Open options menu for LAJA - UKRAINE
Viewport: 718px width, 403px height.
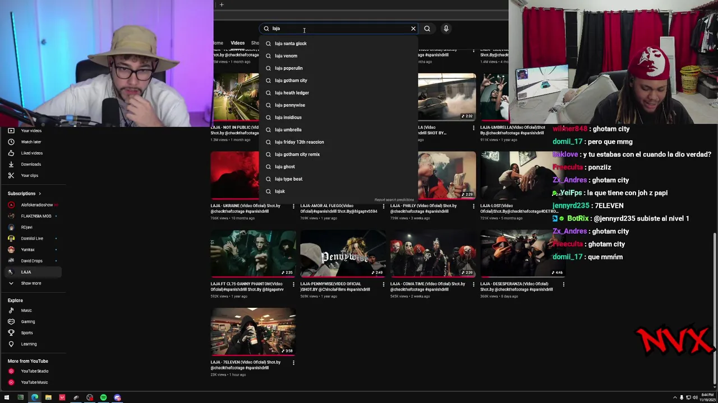[293, 207]
